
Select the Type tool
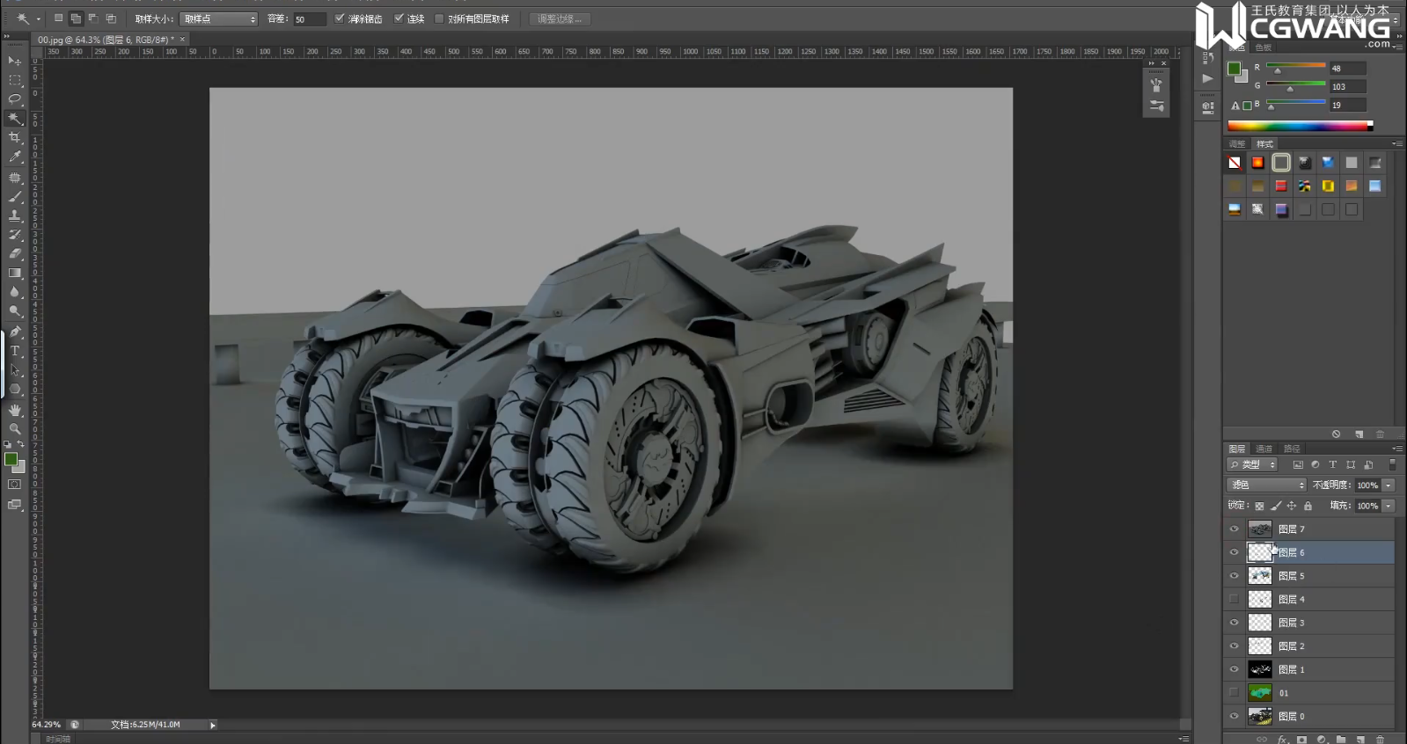point(15,351)
